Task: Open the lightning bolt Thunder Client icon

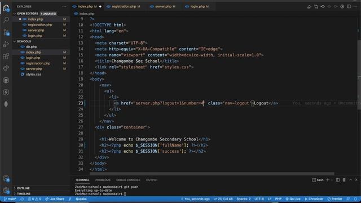Action: pyautogui.click(x=6, y=92)
